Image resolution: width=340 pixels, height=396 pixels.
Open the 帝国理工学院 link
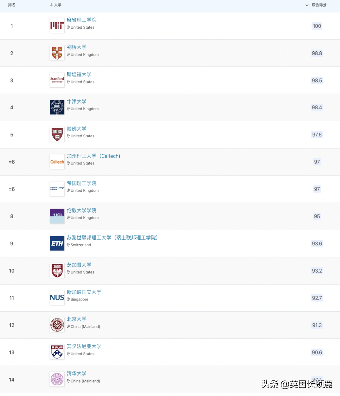(82, 183)
